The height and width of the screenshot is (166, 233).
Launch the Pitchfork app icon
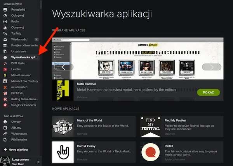click(5, 93)
